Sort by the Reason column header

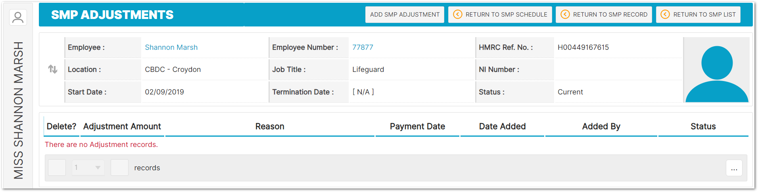[x=270, y=126]
